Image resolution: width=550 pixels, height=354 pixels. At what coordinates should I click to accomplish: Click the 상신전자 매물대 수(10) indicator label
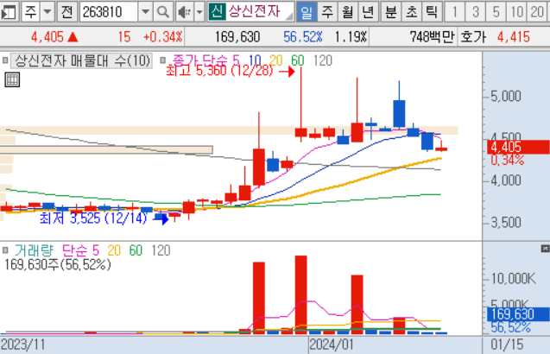(x=82, y=60)
